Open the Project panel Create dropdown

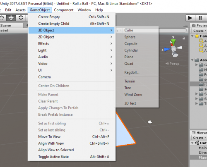click(200, 31)
